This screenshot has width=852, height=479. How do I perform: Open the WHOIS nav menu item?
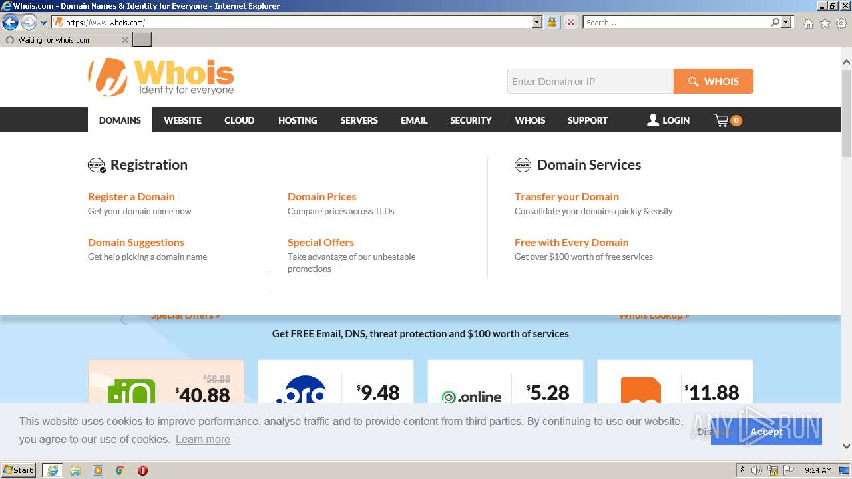(x=530, y=120)
